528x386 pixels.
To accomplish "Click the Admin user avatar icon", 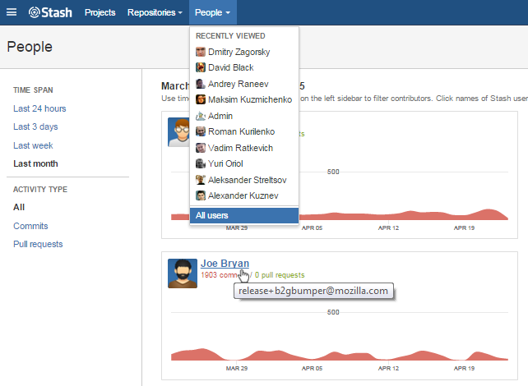I will tap(201, 116).
